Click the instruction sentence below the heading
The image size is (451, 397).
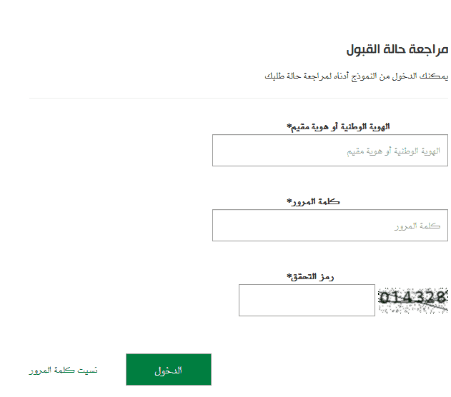coord(357,76)
